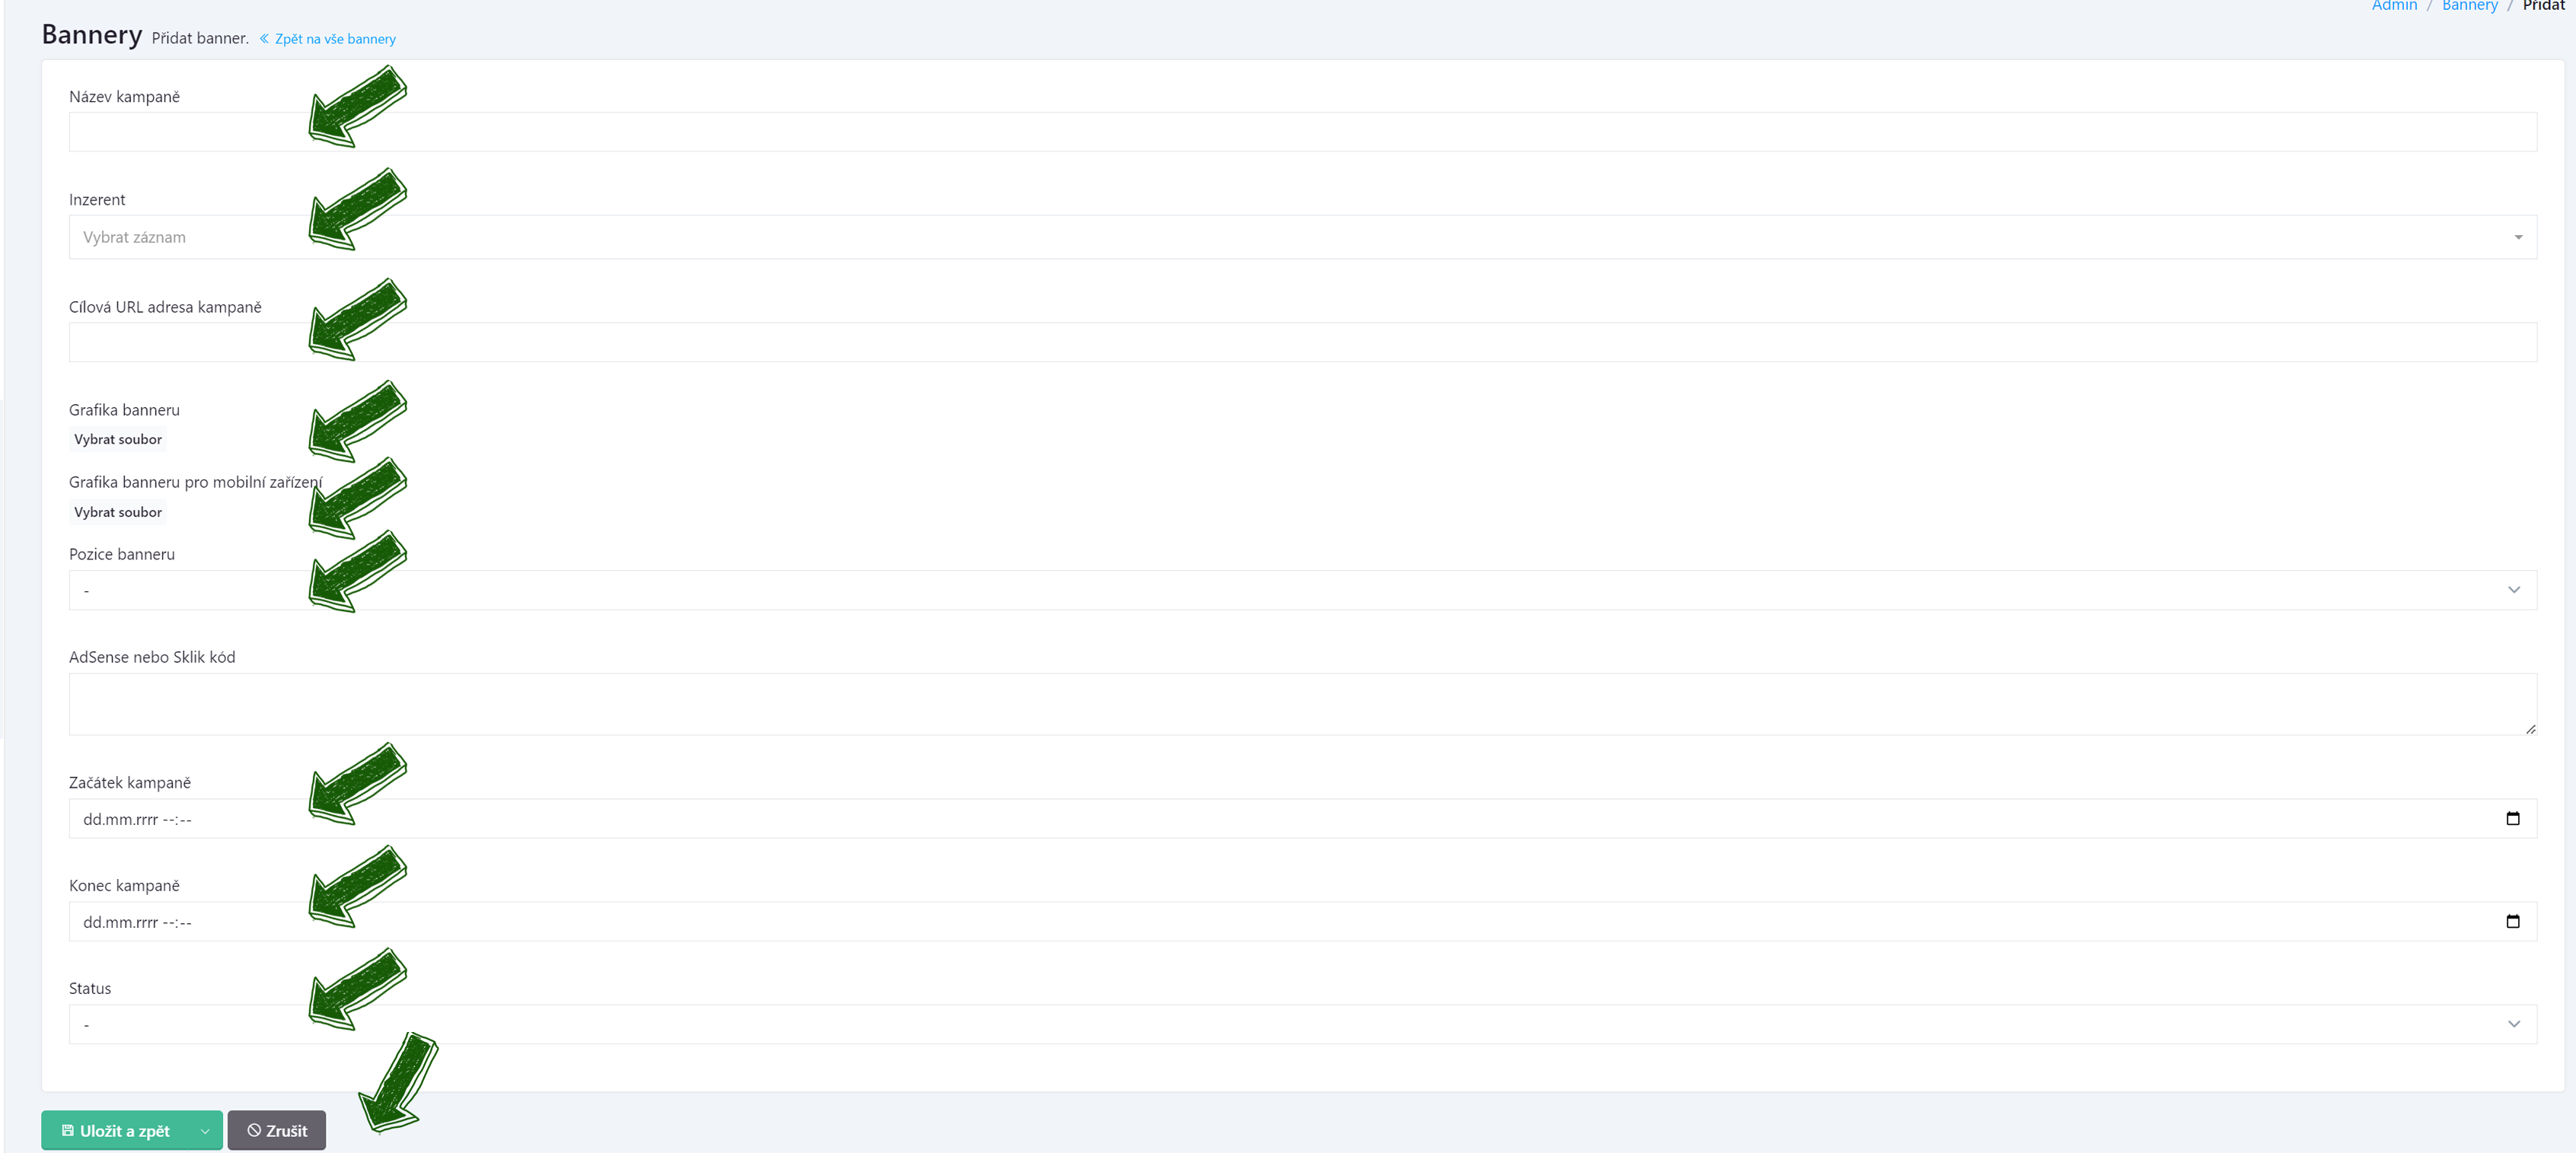Open calendar picker for Začátek kampaně
2576x1153 pixels.
coord(2512,818)
